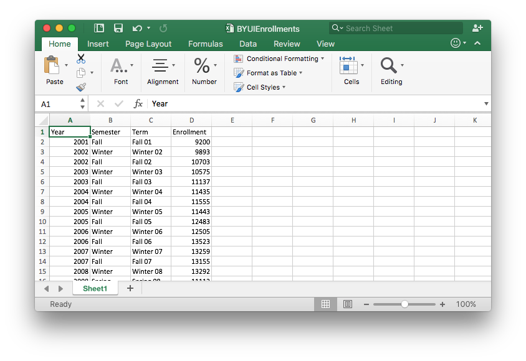Click the Cut scissors icon
The image size is (526, 361).
(x=81, y=59)
